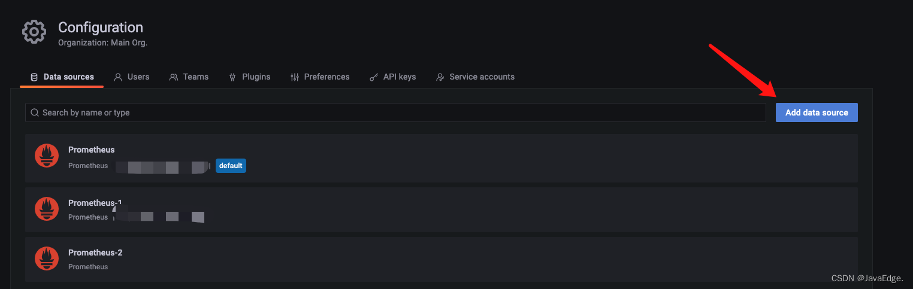This screenshot has height=289, width=913.
Task: Open the Prometheus data source name
Action: (x=91, y=150)
